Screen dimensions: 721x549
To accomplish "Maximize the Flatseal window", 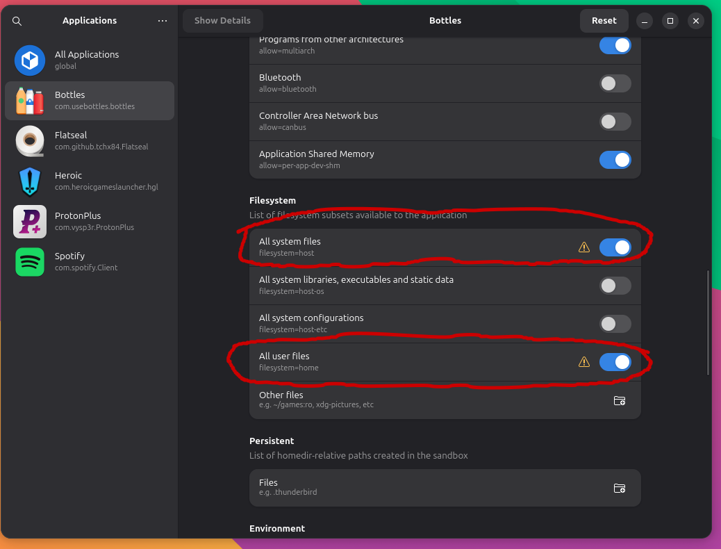I will 670,21.
